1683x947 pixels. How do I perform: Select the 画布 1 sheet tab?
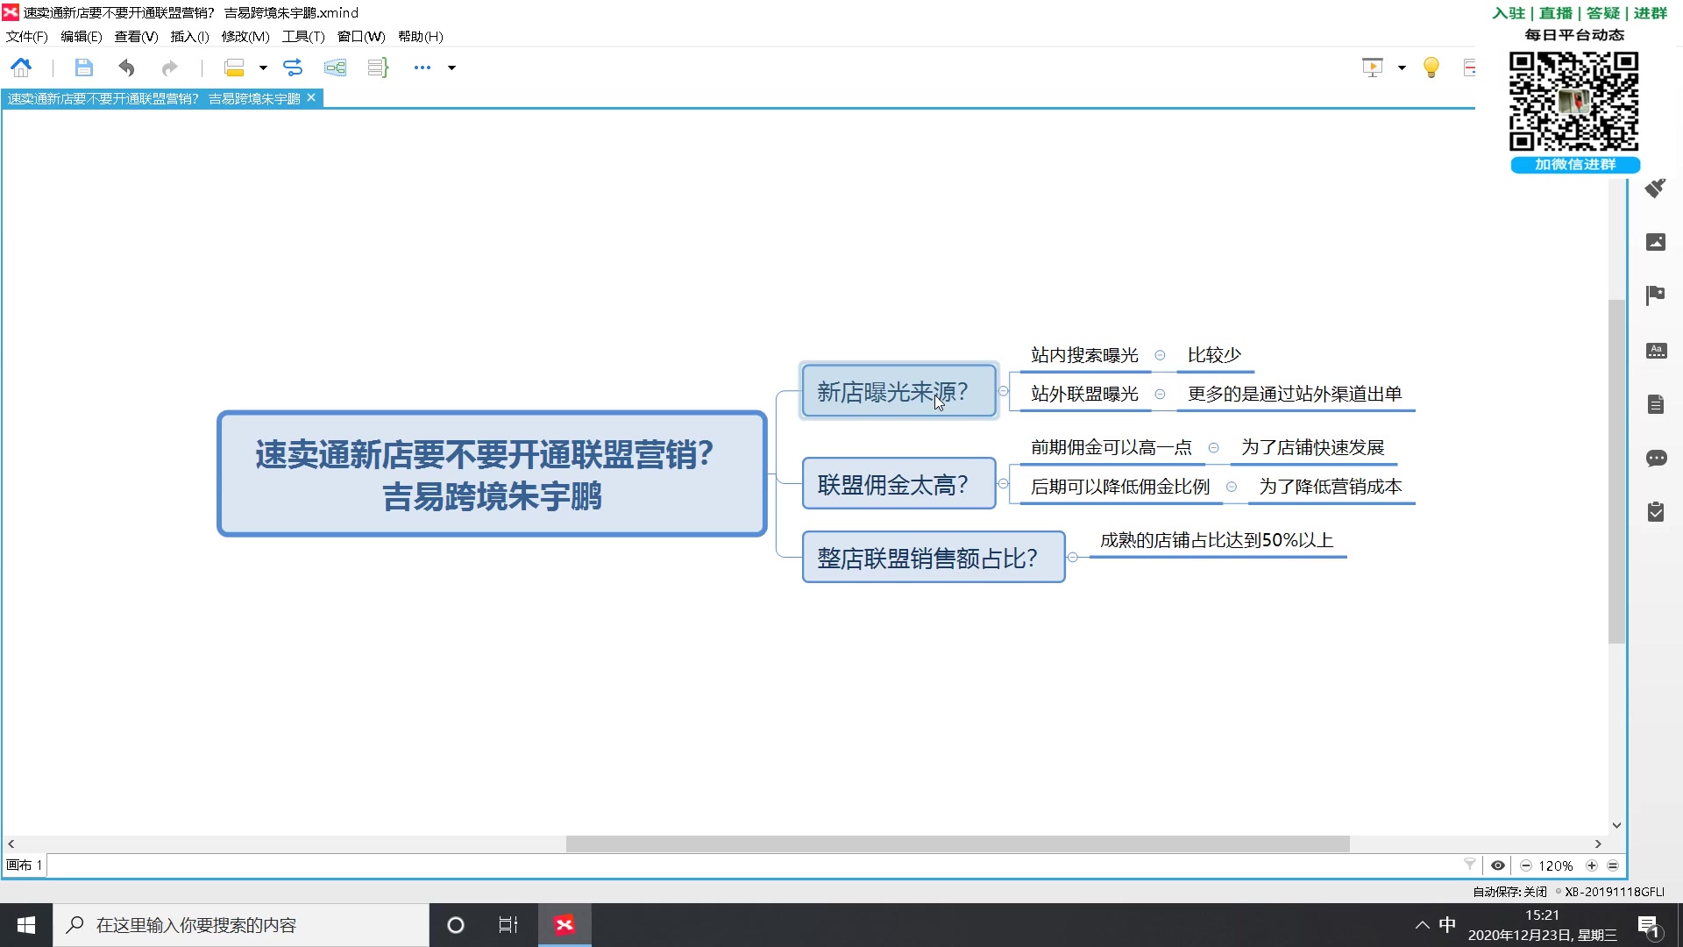click(x=25, y=865)
